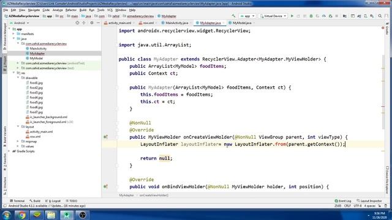This screenshot has width=392, height=220.
Task: Open the Project panel settings gear
Action: [x=92, y=23]
